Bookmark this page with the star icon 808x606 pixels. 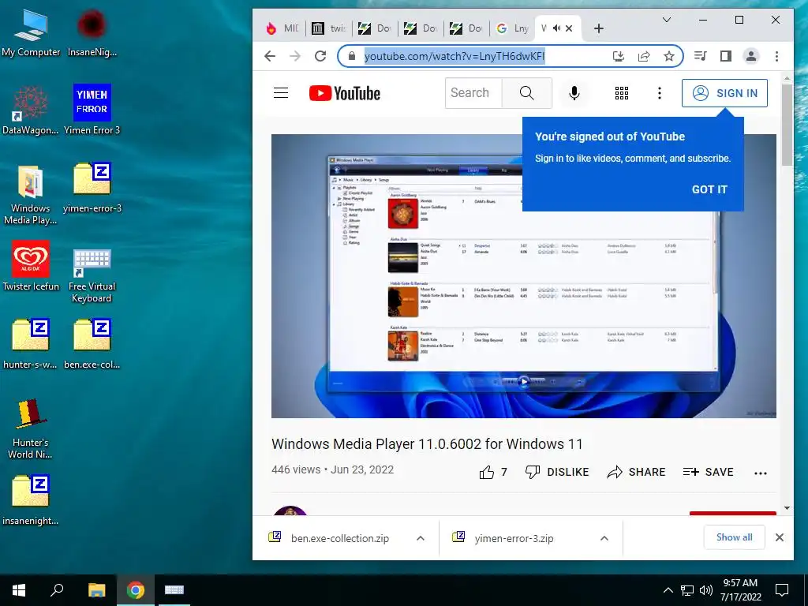[x=669, y=56]
